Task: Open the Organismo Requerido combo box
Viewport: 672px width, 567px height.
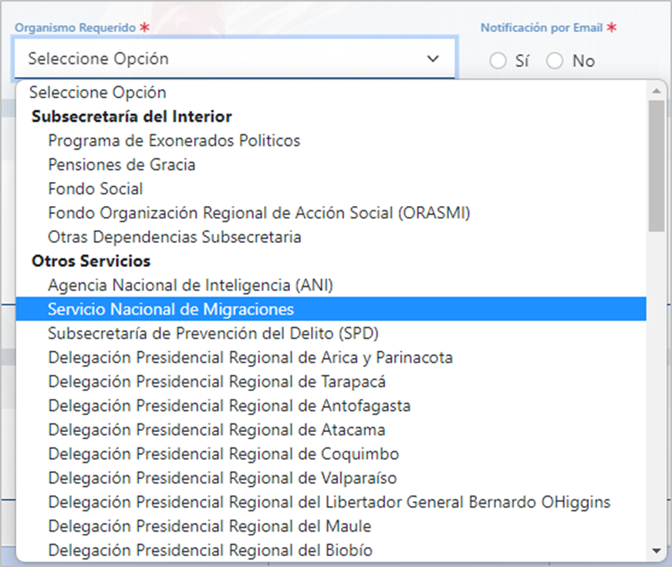Action: click(235, 59)
